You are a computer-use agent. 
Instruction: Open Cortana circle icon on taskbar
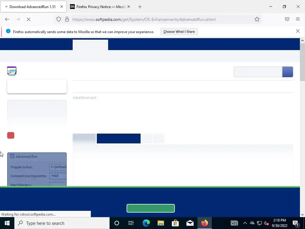(x=117, y=223)
